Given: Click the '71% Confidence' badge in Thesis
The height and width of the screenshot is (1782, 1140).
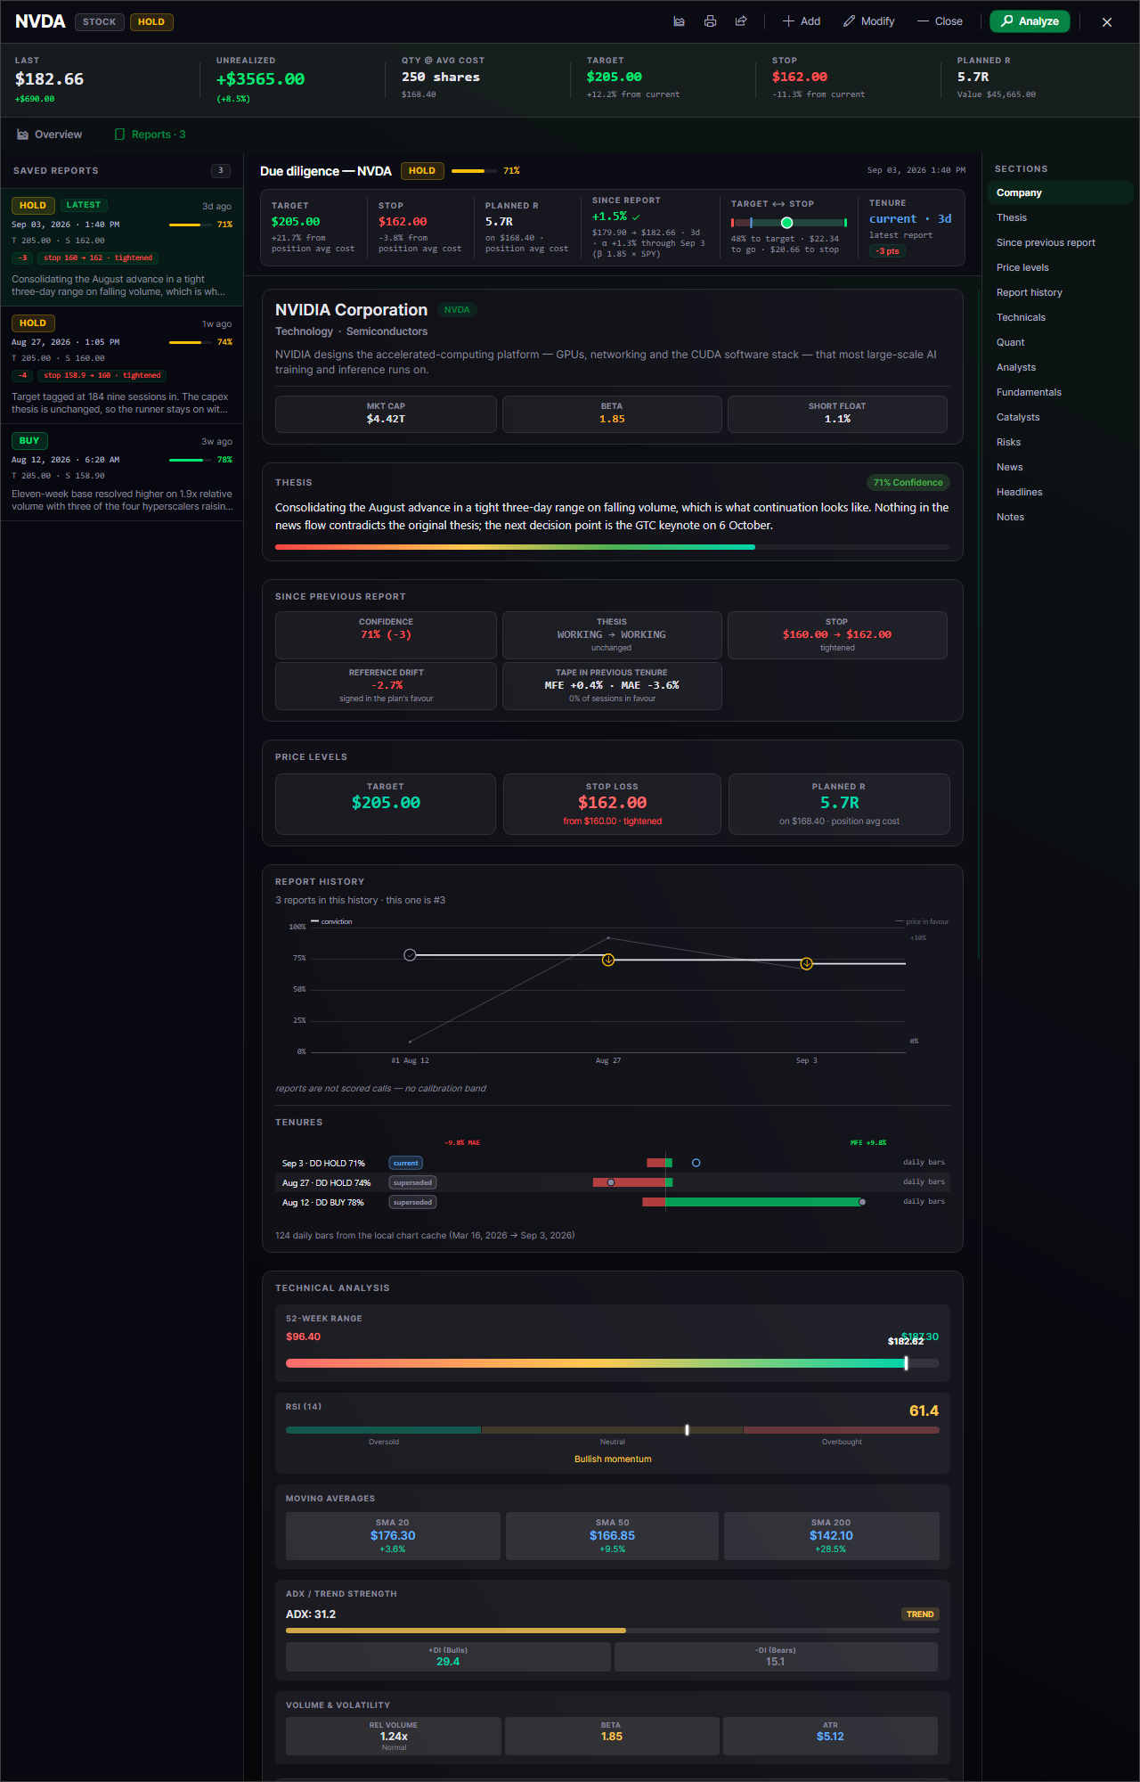Looking at the screenshot, I should coord(908,483).
